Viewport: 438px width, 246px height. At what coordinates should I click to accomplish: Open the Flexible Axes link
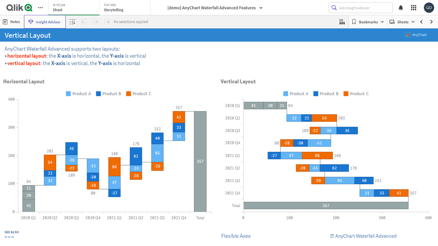pyautogui.click(x=236, y=236)
